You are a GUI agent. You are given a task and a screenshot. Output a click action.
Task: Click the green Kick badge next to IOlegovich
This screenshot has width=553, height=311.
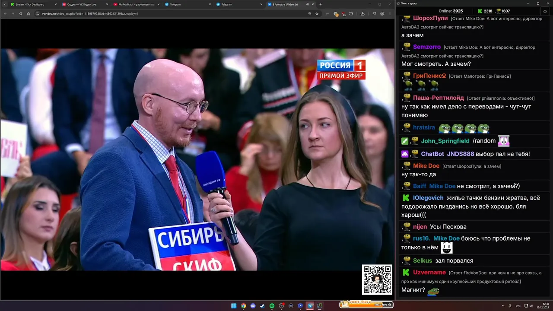(406, 198)
